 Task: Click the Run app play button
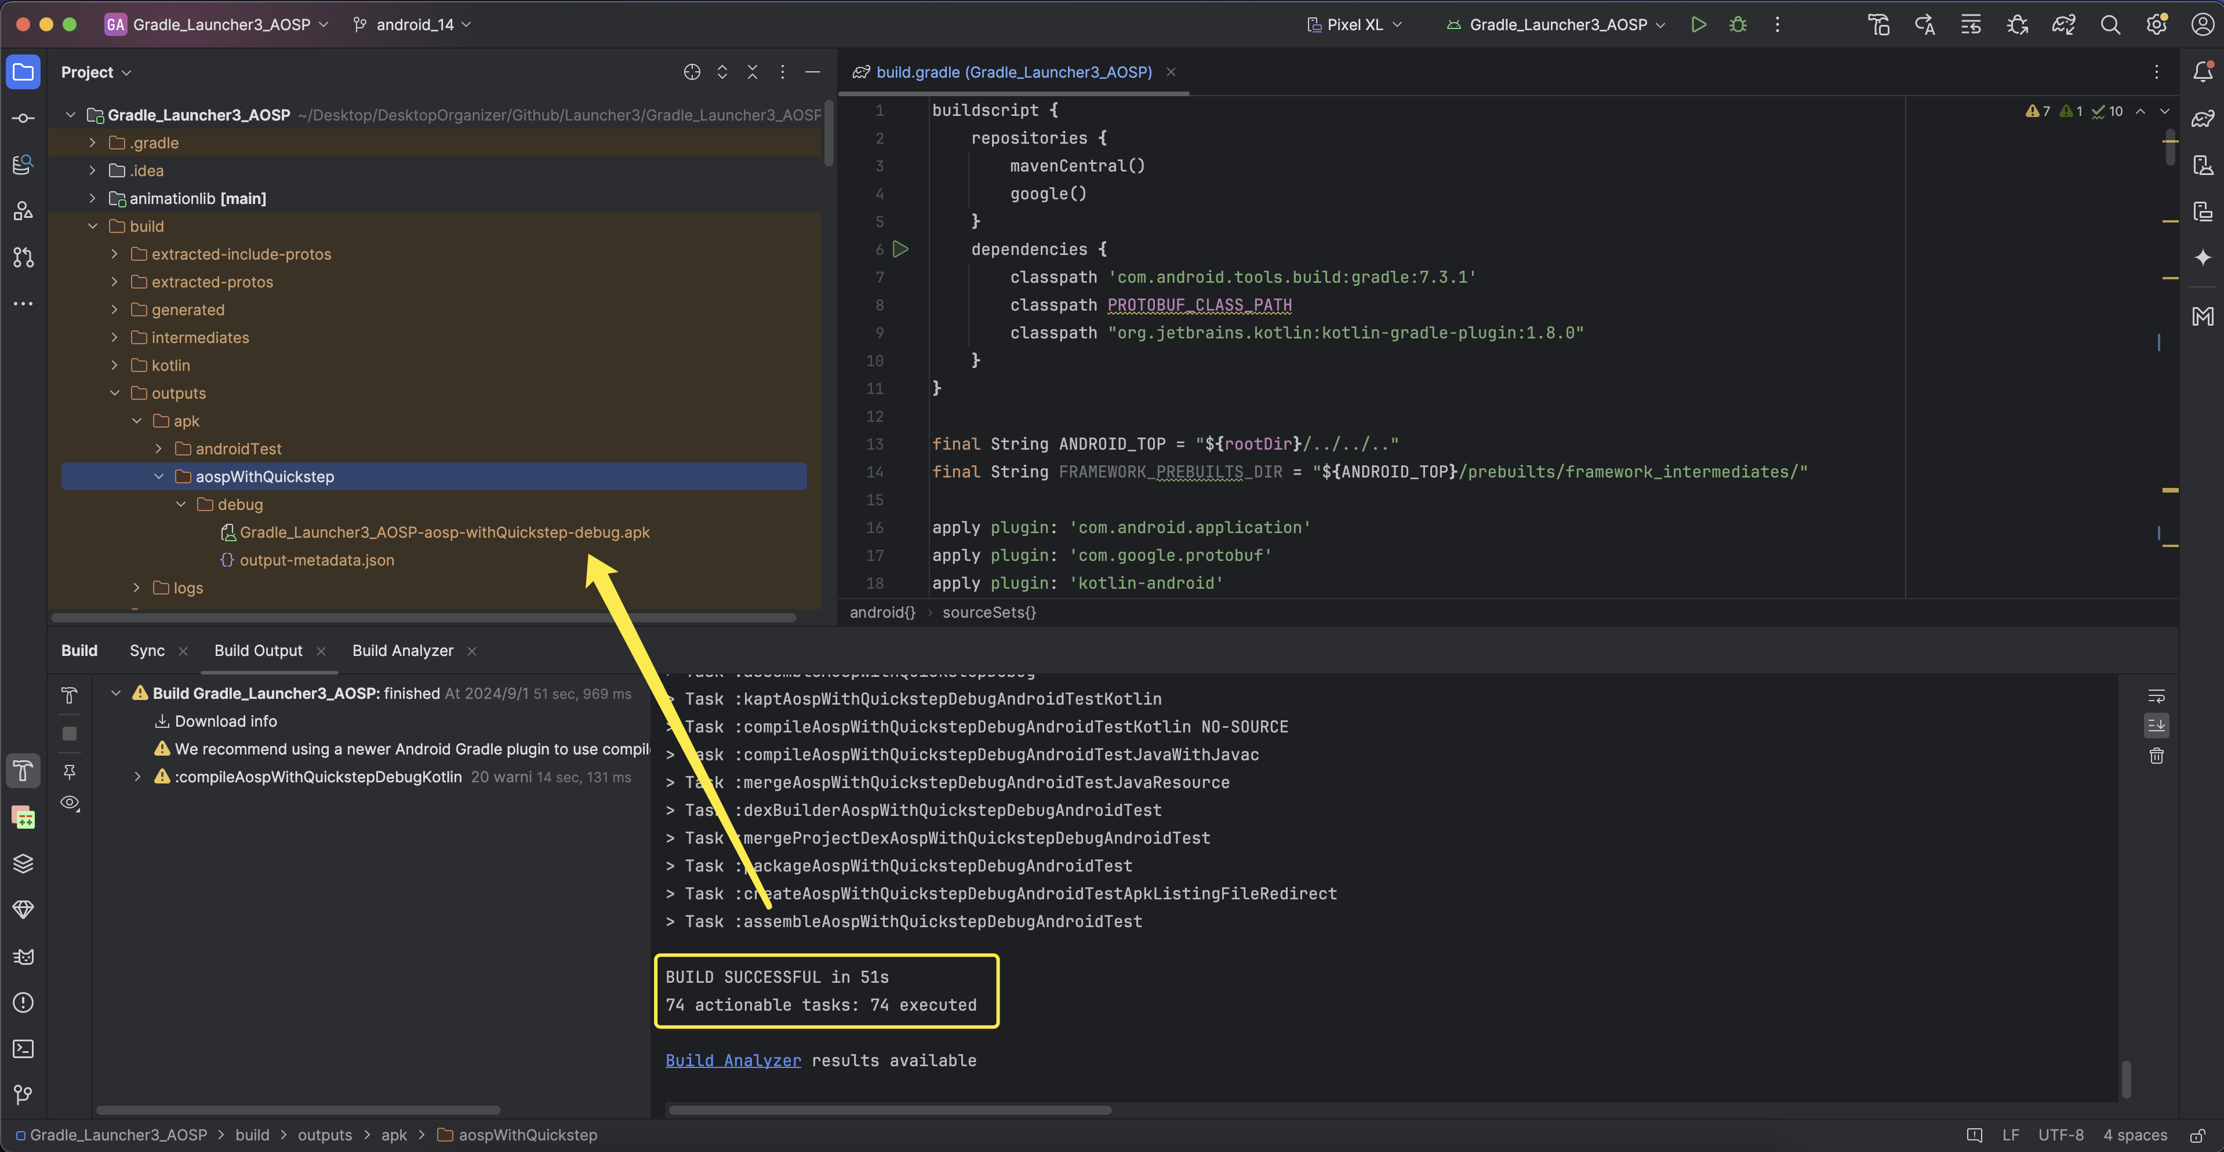[1698, 25]
